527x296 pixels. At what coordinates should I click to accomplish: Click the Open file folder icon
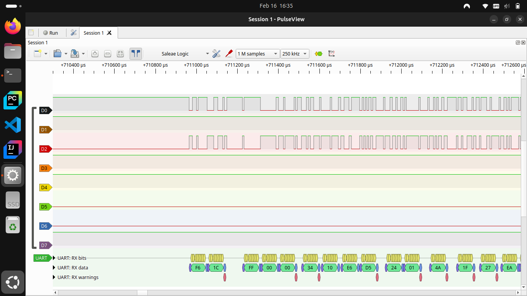57,54
